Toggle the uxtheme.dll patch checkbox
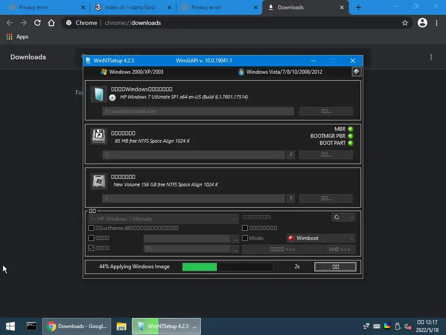 pos(91,228)
